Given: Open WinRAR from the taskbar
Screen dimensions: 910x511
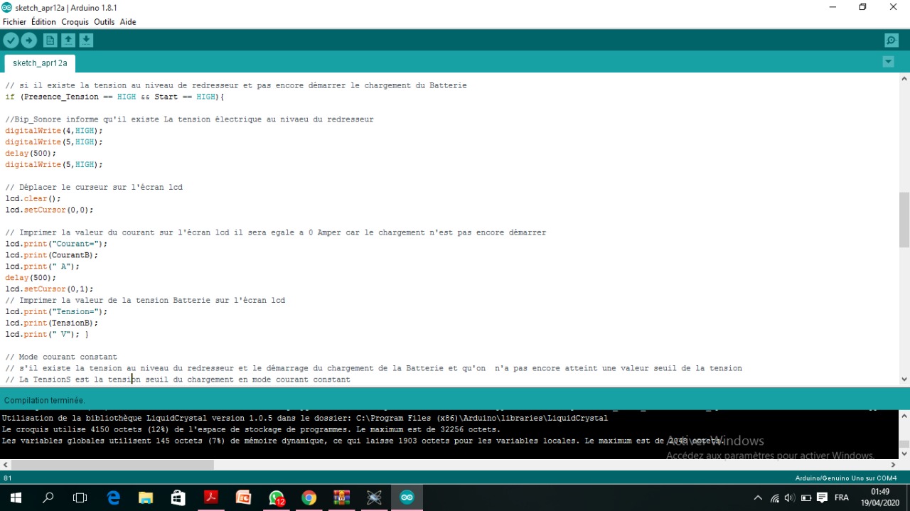Looking at the screenshot, I should coord(341,497).
